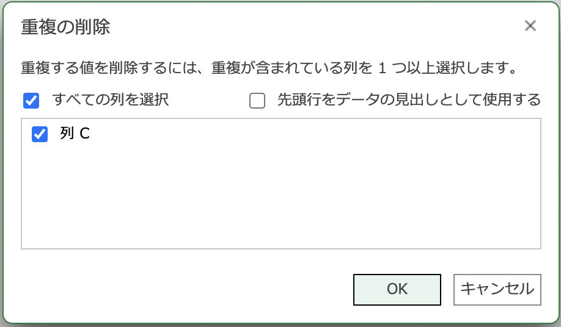
Task: Click the すべての列を選択 label text
Action: pyautogui.click(x=111, y=99)
